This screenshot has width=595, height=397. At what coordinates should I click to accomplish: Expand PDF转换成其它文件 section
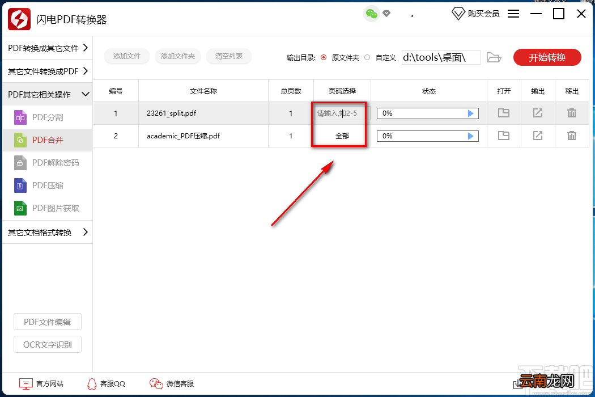(48, 48)
